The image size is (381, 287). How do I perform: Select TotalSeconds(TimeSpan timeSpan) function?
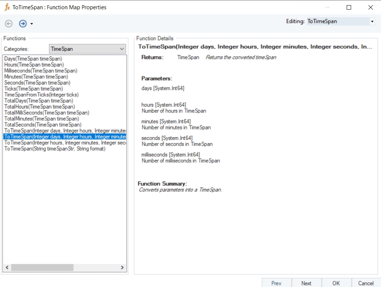[x=42, y=125]
